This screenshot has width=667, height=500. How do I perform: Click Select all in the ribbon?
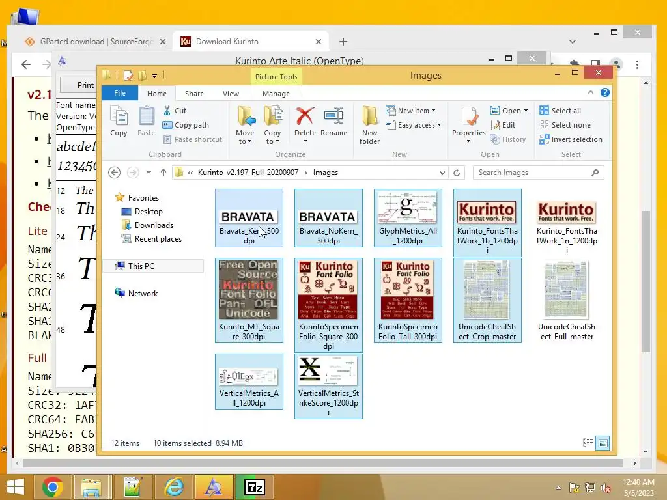click(x=560, y=111)
